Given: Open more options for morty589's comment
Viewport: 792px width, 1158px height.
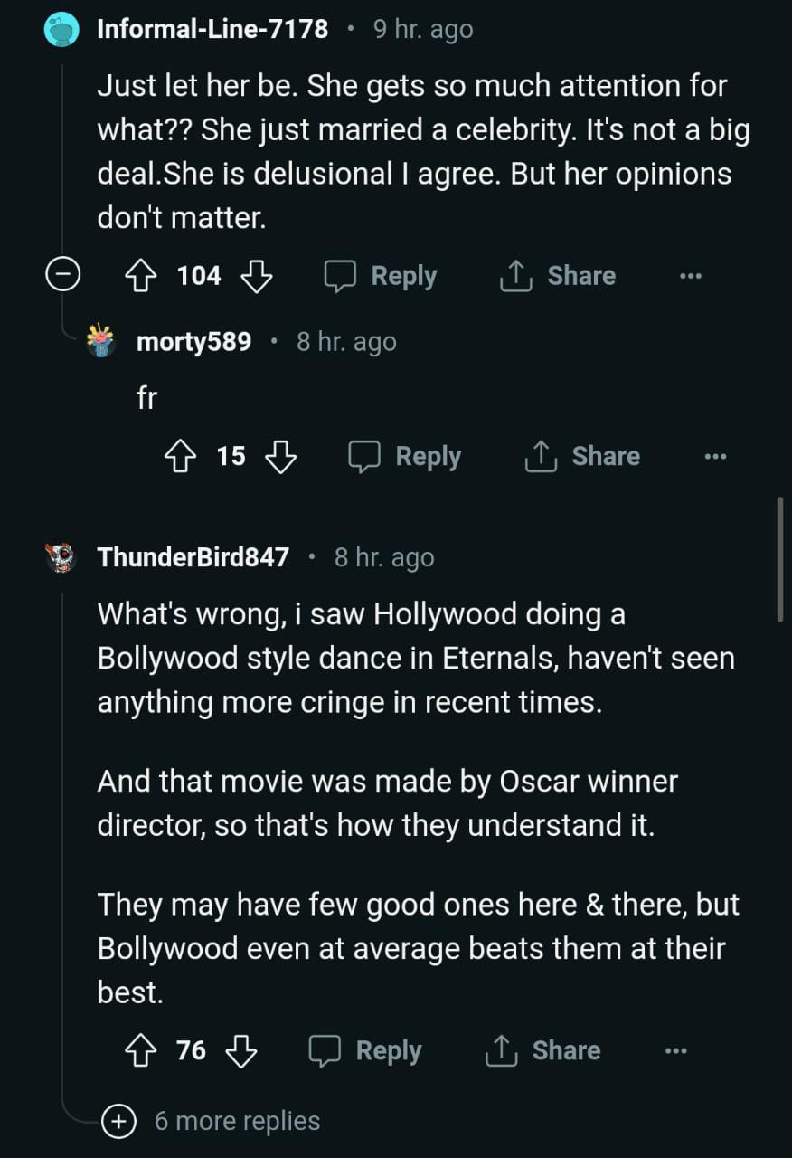Looking at the screenshot, I should pos(714,457).
